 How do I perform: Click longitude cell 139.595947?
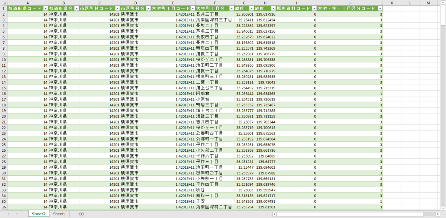click(x=265, y=190)
